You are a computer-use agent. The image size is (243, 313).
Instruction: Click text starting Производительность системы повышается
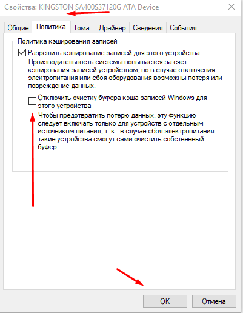(x=125, y=74)
